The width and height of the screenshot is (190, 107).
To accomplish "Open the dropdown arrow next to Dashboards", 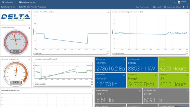I will click(x=16, y=2).
